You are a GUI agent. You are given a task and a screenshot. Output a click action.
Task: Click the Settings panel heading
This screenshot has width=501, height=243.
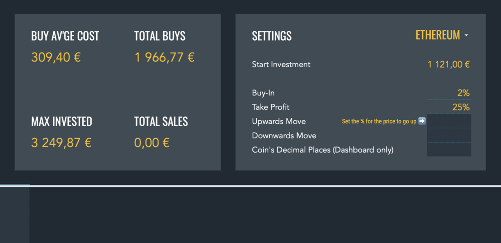tap(272, 36)
